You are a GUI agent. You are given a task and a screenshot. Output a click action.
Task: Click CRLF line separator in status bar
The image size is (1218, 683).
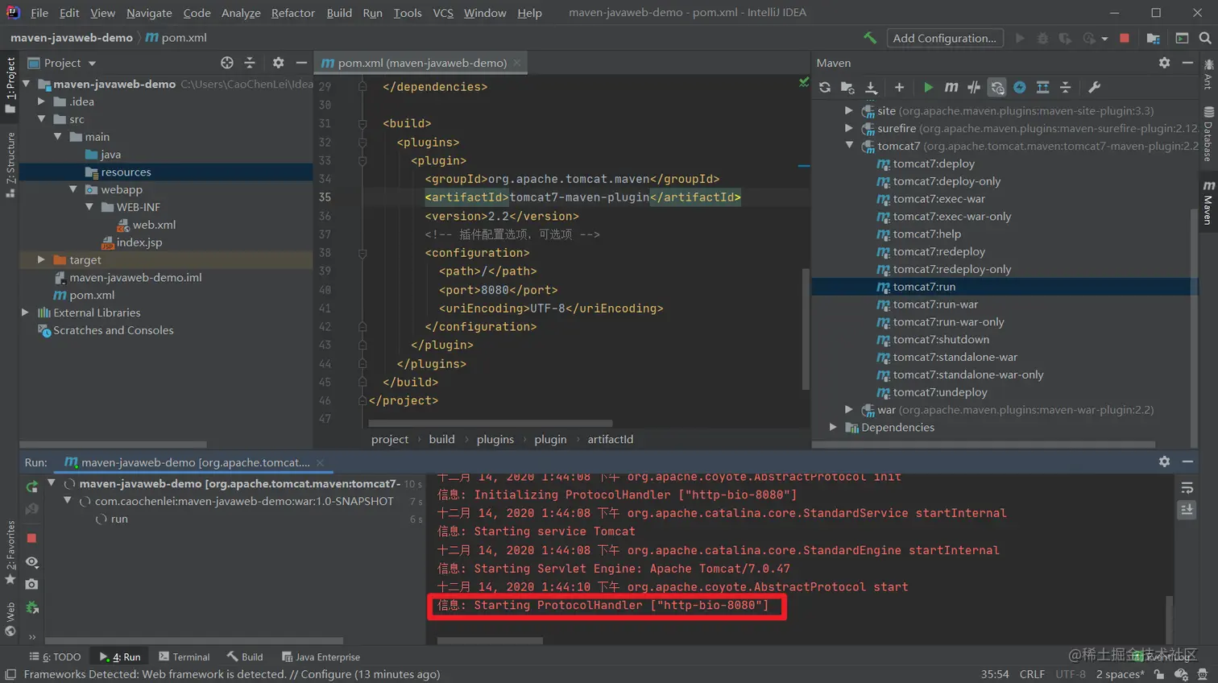(x=1032, y=674)
